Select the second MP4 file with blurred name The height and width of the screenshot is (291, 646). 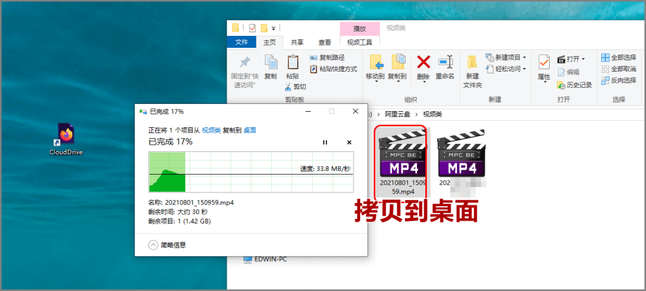tap(462, 161)
